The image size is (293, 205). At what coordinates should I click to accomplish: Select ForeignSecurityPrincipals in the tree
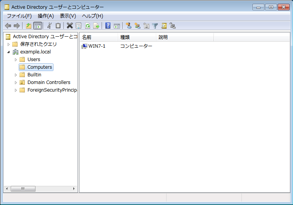pos(52,90)
